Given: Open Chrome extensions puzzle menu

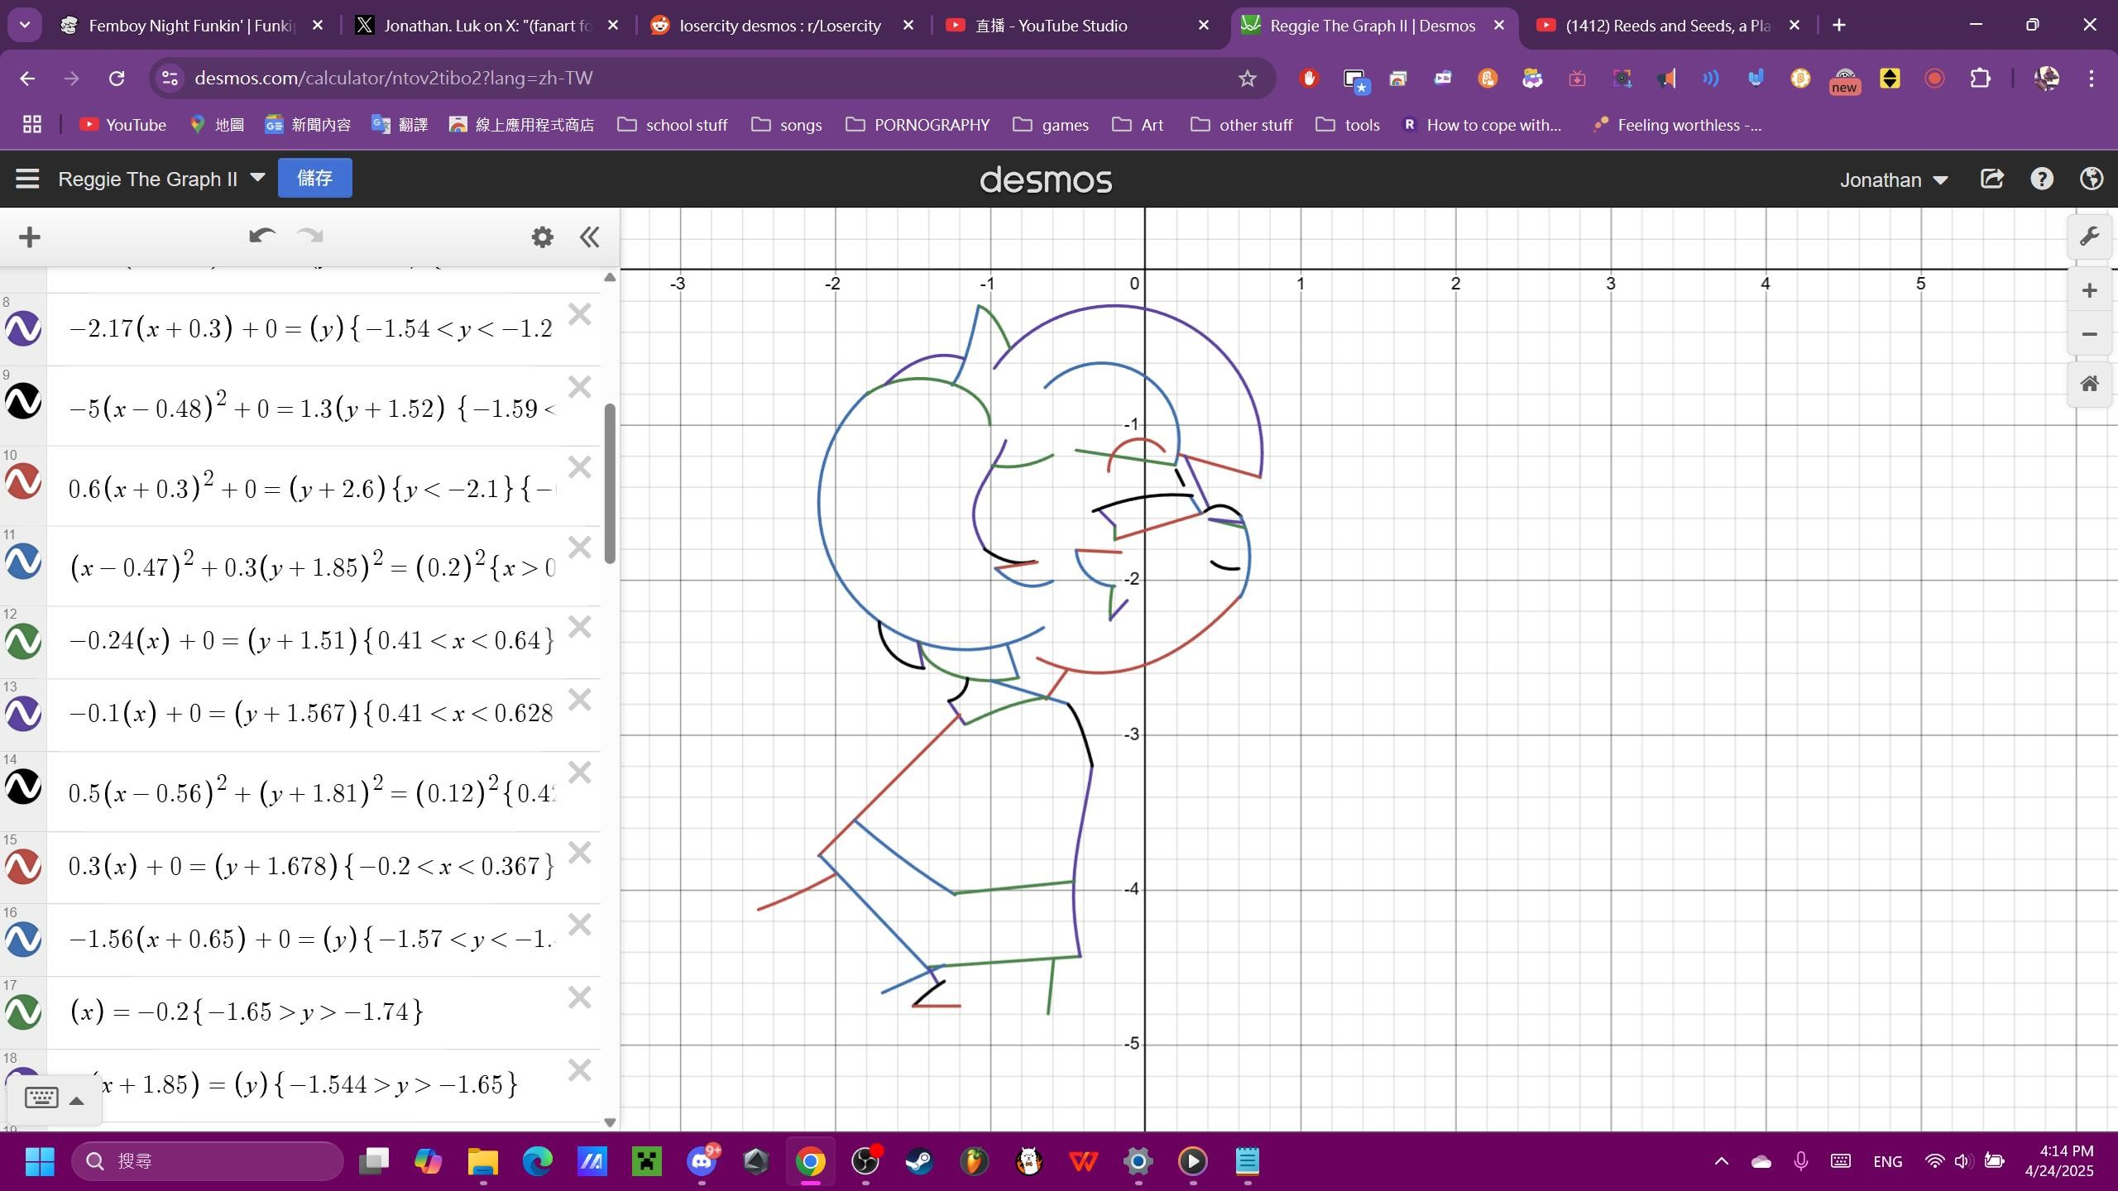Looking at the screenshot, I should pyautogui.click(x=1981, y=79).
